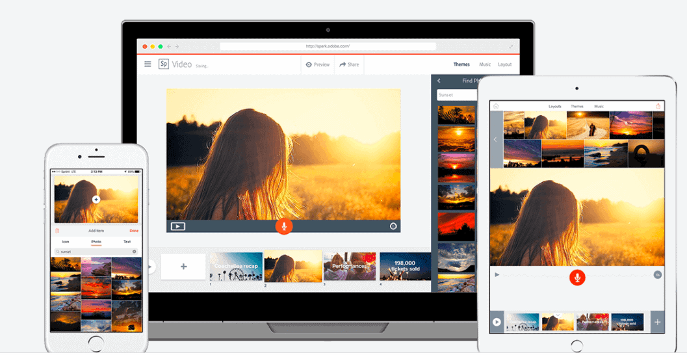Click the browser forward arrow on the laptop
The height and width of the screenshot is (355, 687).
(177, 46)
